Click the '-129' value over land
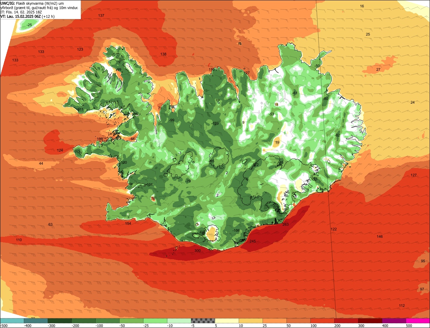 215,123
